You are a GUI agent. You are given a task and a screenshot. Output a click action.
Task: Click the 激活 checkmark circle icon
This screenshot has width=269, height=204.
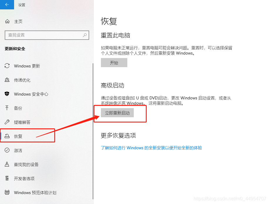click(7, 150)
